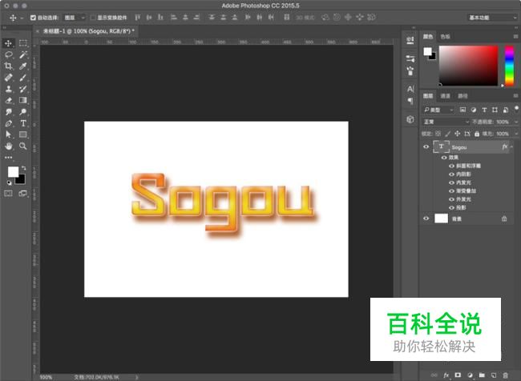Open the collapsed Paragraph panel icon
This screenshot has height=381, width=521.
tap(410, 101)
